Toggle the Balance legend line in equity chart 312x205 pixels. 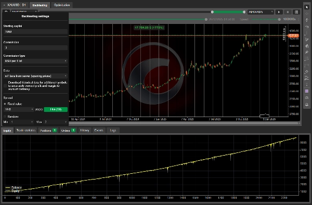click(14, 187)
